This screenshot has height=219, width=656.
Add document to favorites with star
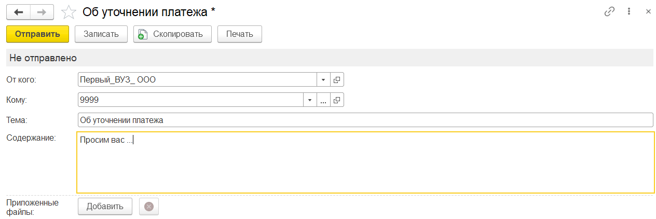[x=68, y=11]
